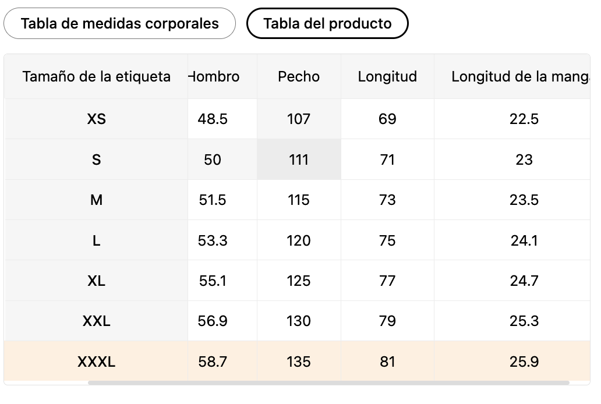
Task: Select the S size row label
Action: [x=97, y=160]
